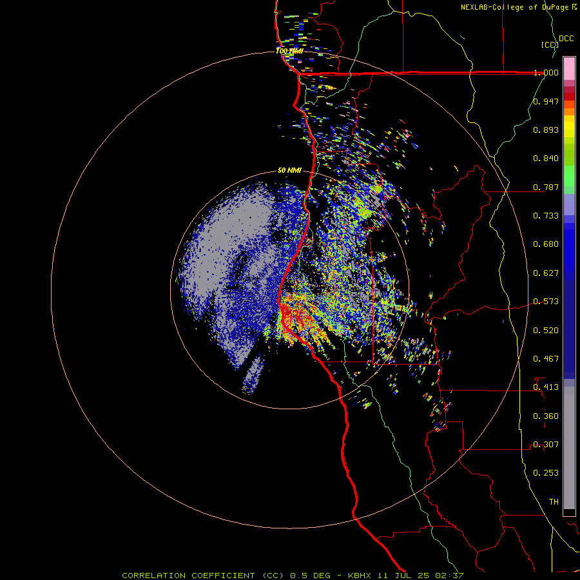Click the 0.893 legend value

click(x=546, y=130)
